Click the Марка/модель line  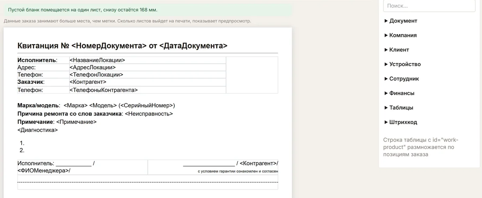[96, 105]
